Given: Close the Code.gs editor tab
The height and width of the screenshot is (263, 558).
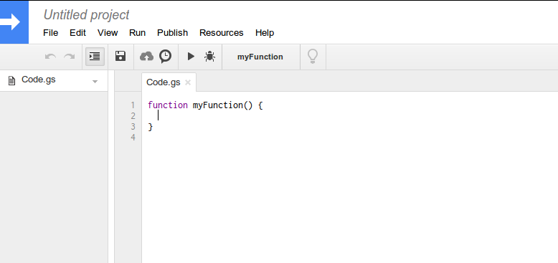Looking at the screenshot, I should pos(188,82).
